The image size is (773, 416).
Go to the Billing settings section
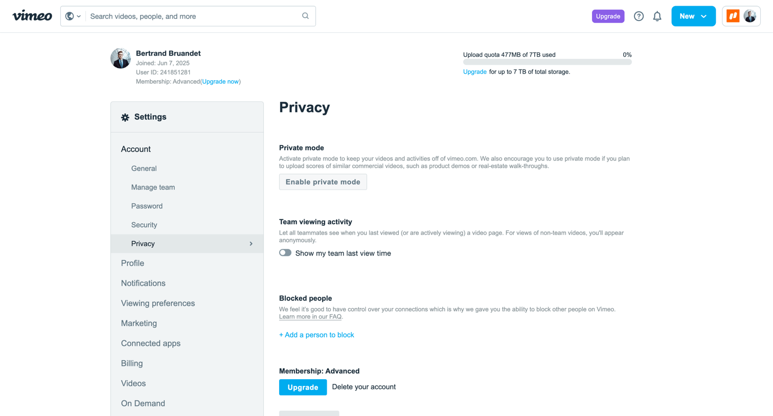[132, 363]
